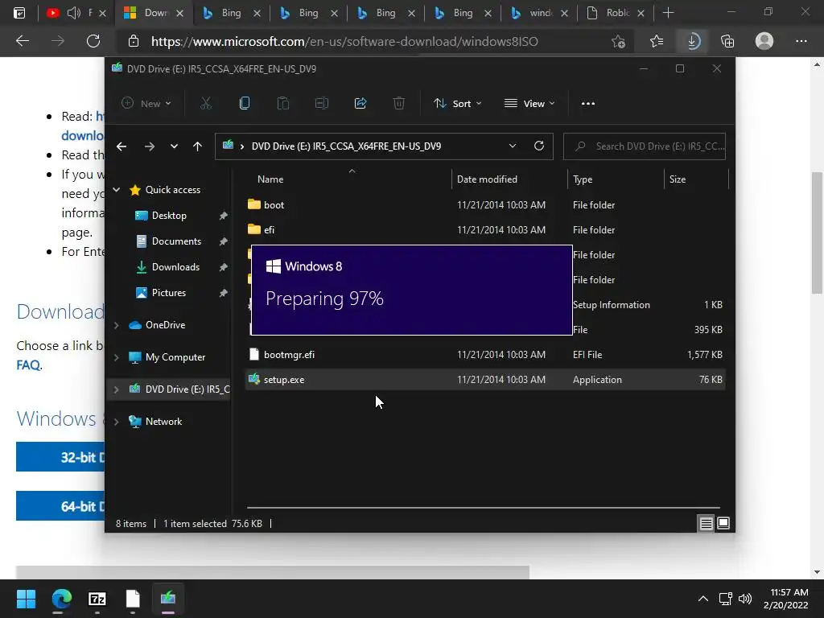This screenshot has height=618, width=824.
Task: Open Edge Downloads icon
Action: 693,41
